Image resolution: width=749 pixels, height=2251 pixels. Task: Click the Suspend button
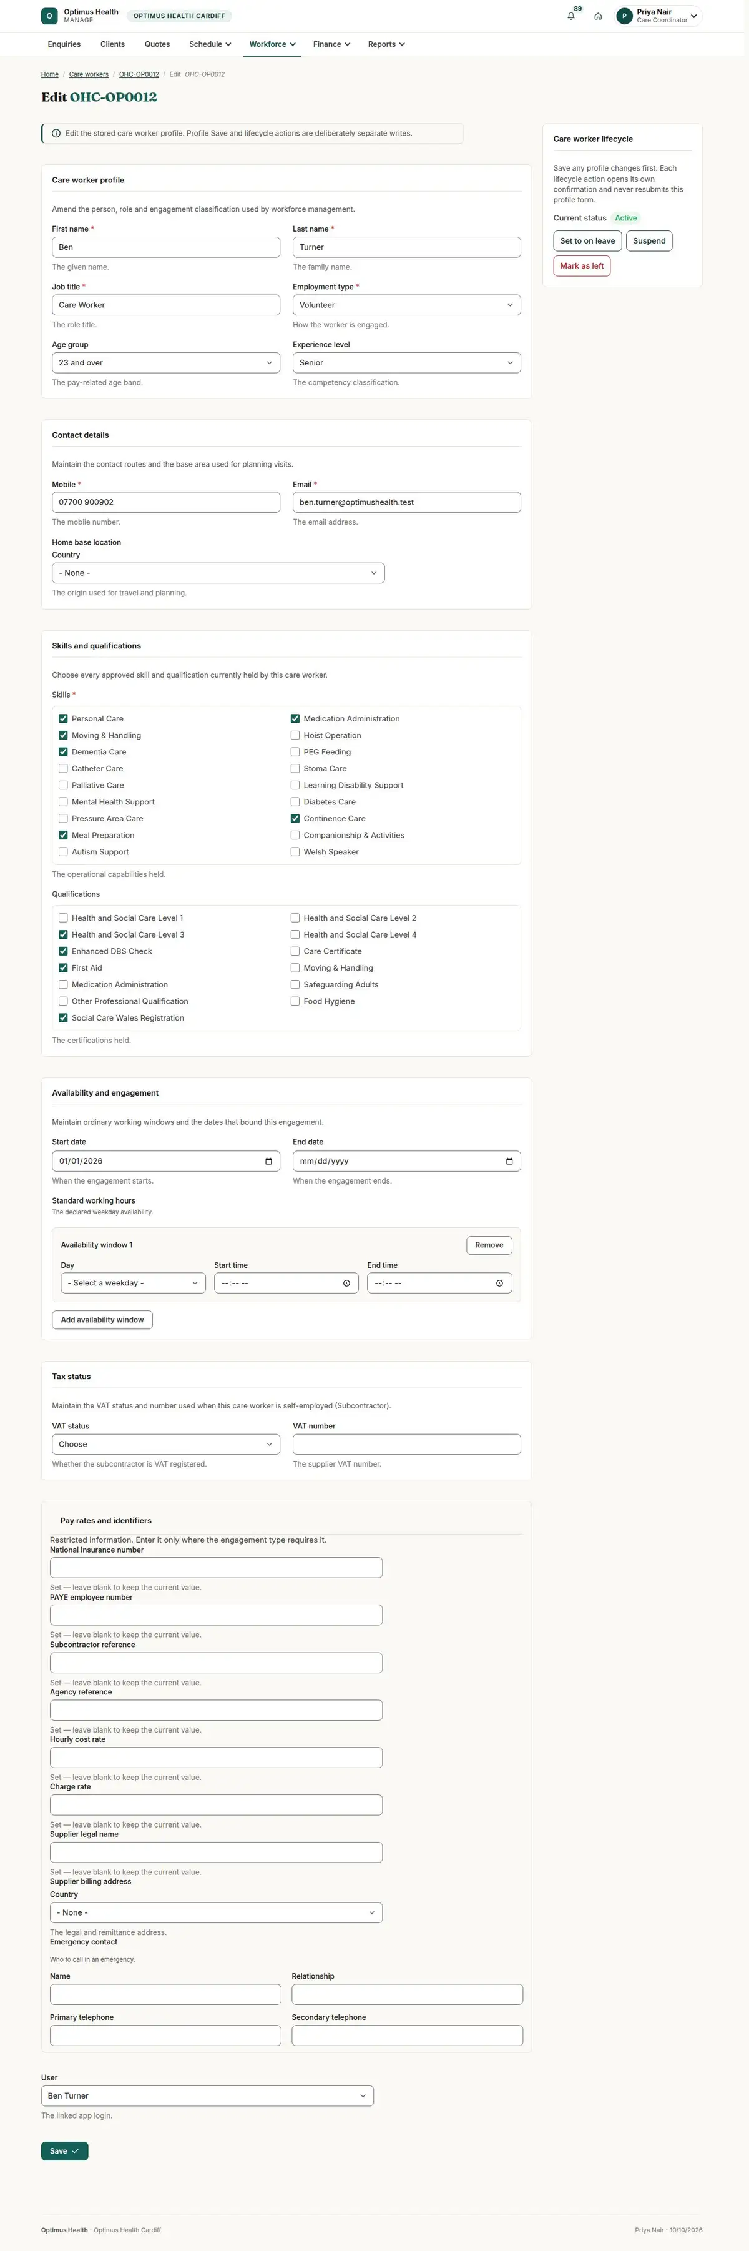(650, 241)
